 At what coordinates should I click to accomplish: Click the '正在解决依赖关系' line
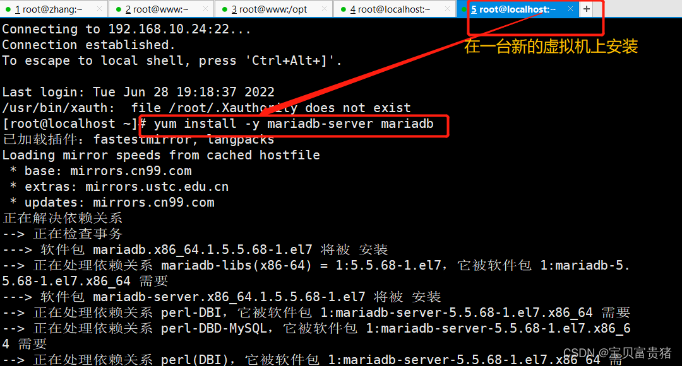63,218
